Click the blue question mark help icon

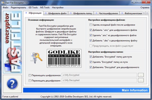12,84
